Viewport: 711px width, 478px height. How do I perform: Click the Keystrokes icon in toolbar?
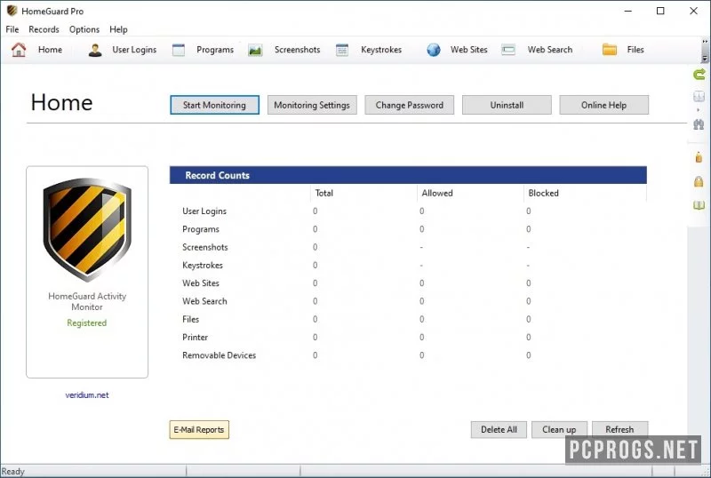point(342,50)
